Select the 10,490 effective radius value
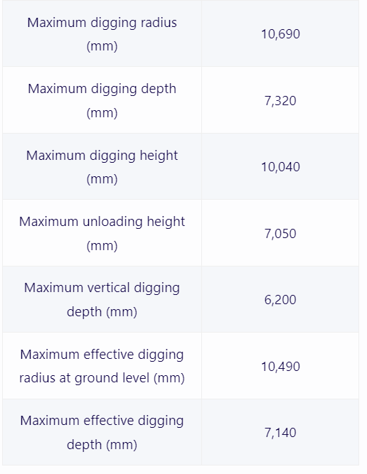This screenshot has width=367, height=474. 280,367
